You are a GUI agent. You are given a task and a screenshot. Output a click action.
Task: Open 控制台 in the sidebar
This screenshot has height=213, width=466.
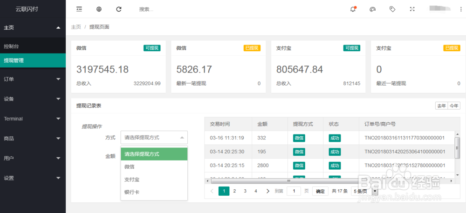point(33,47)
